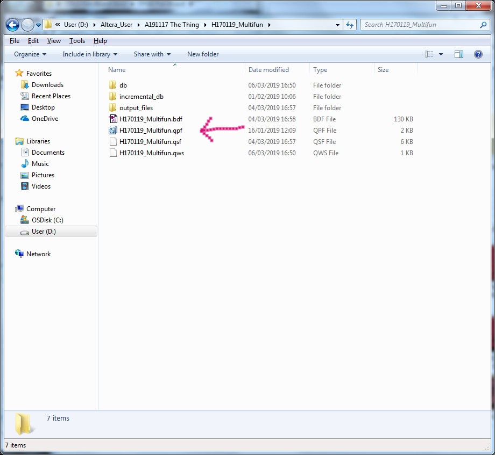The width and height of the screenshot is (495, 455).
Task: Navigate to A191117 The Thing breadcrumb
Action: (172, 25)
